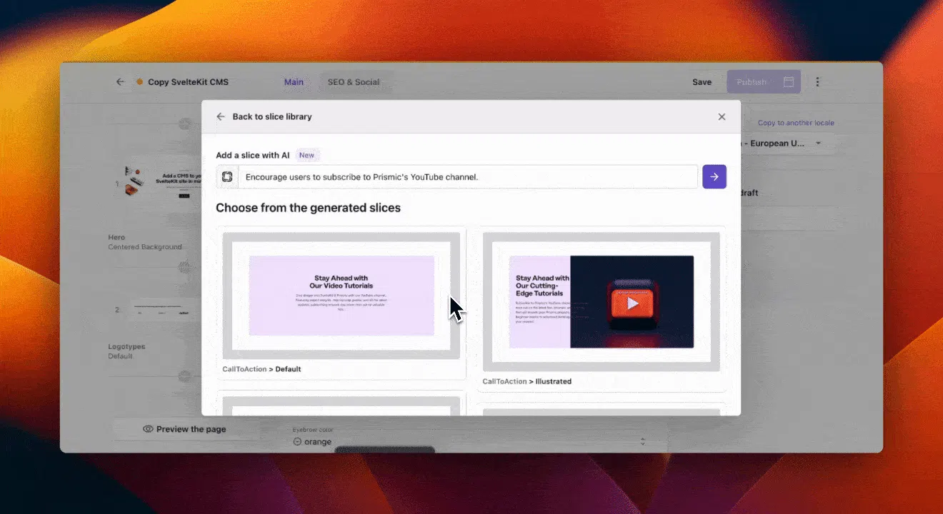This screenshot has width=943, height=514.
Task: Click the orange document icon before the page title
Action: coord(141,81)
